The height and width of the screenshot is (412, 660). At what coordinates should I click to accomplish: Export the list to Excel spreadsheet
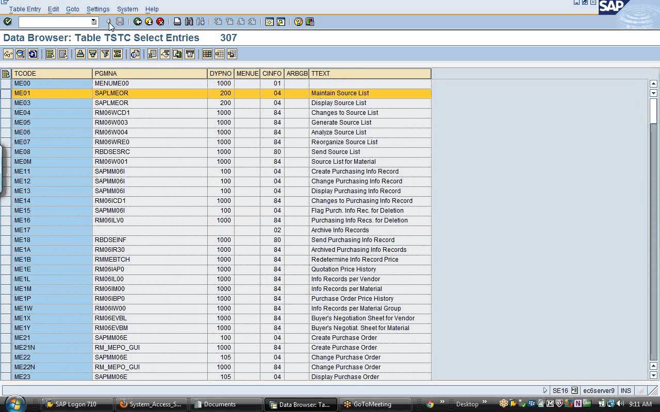click(152, 54)
